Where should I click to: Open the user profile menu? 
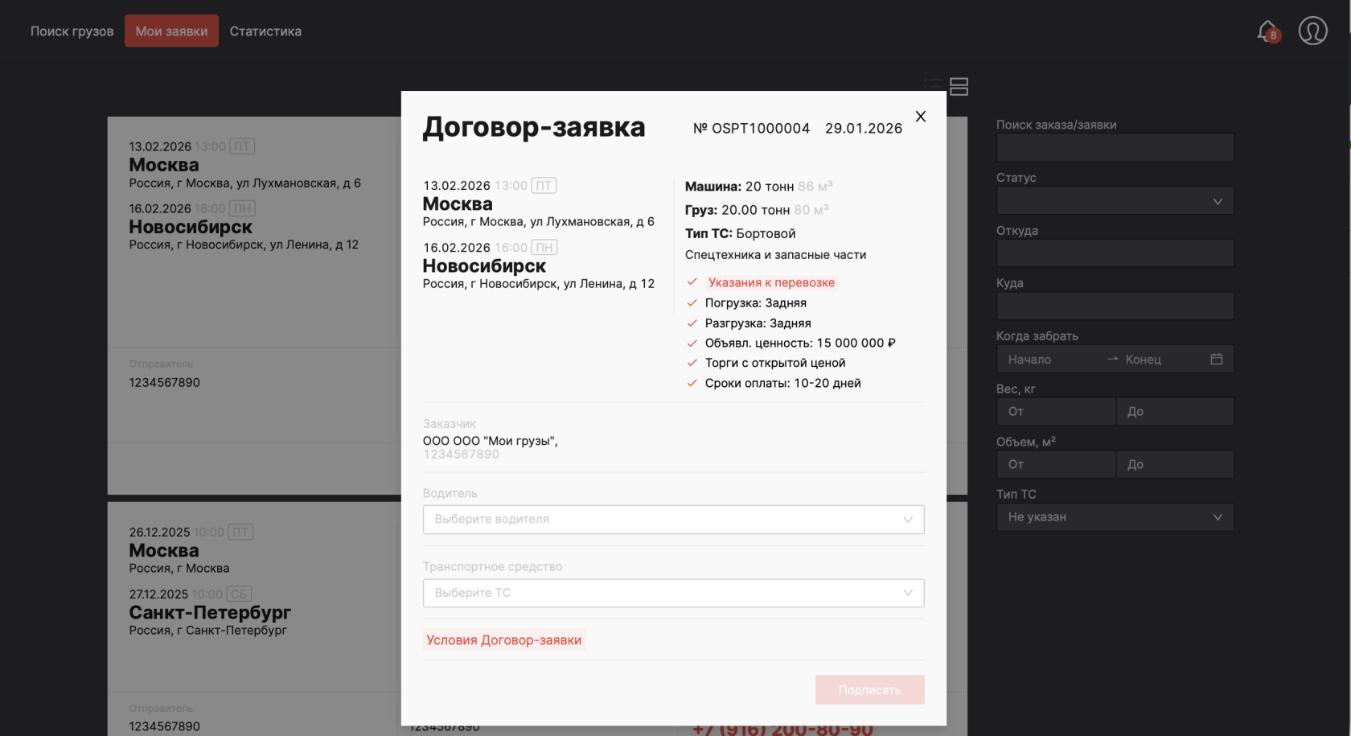pos(1312,31)
